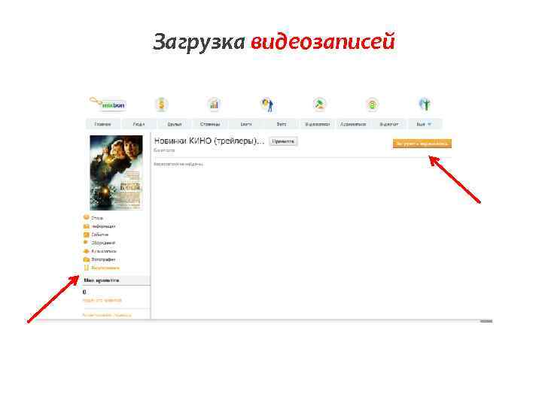Click the gray button beside the page title
Viewport: 542px width, 406px height.
283,141
